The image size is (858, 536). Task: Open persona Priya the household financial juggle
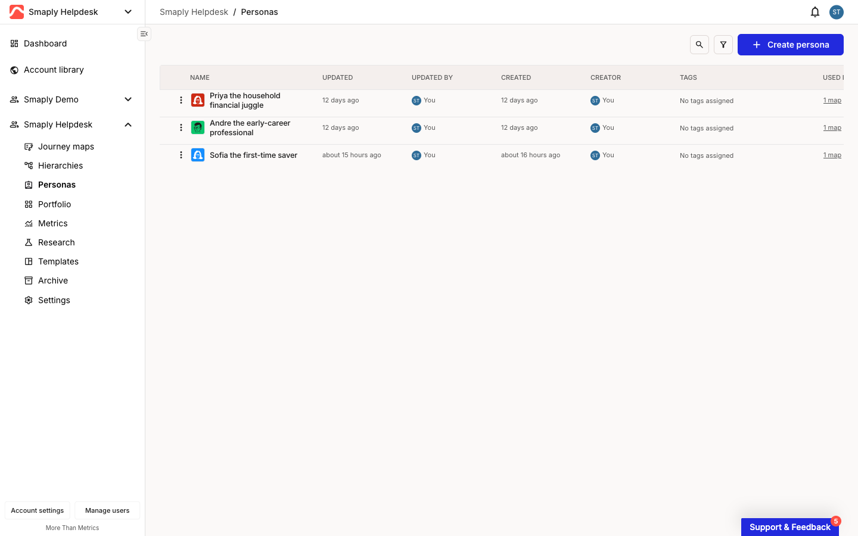(245, 100)
